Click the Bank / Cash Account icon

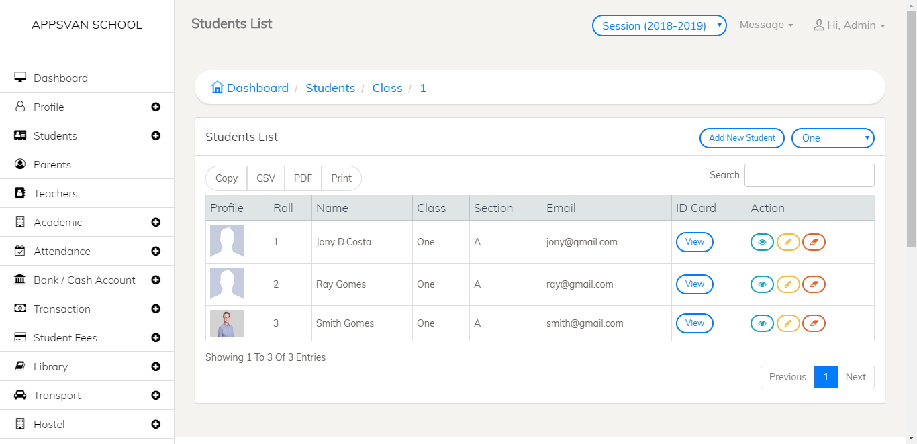point(20,280)
